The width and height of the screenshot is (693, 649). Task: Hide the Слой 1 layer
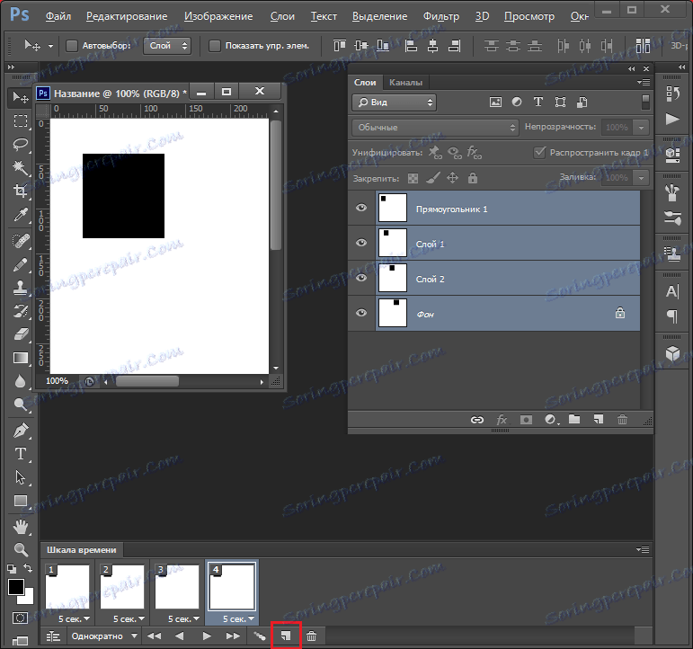pos(361,244)
